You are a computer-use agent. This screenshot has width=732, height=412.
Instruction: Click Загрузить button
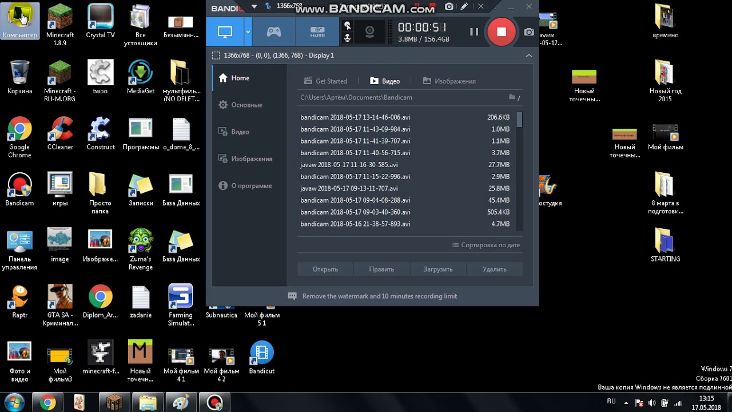pos(438,269)
